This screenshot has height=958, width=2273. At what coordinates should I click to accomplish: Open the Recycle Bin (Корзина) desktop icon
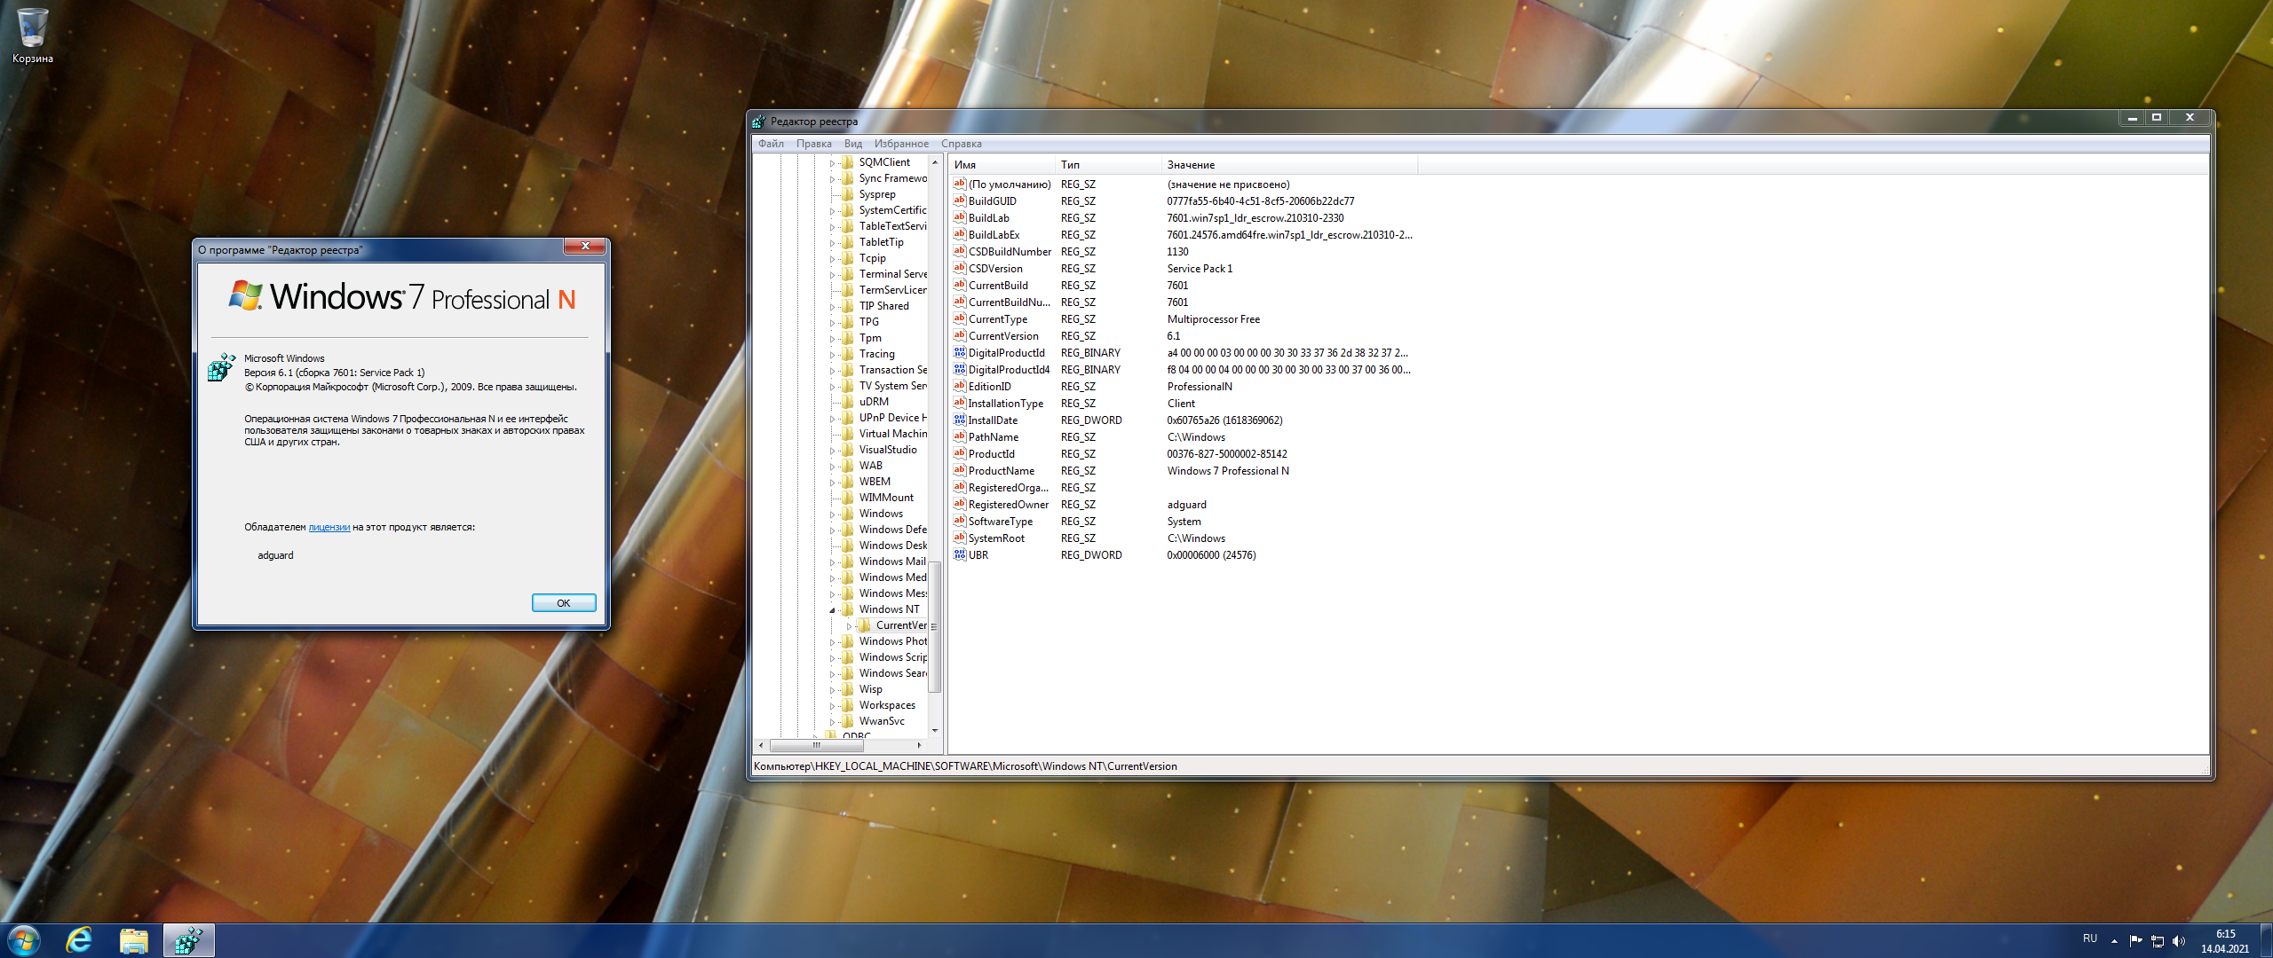tap(32, 35)
